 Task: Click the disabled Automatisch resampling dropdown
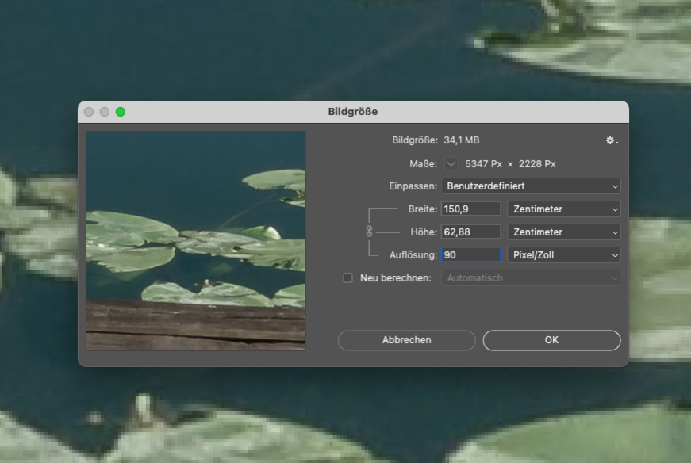[x=531, y=278]
